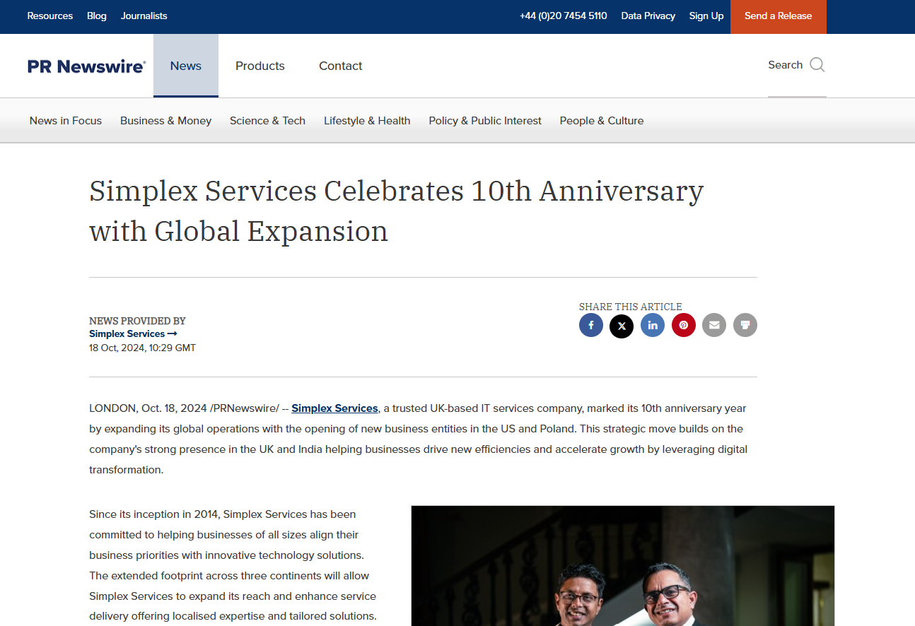Open News in Focus category
Screen dimensions: 915x626
click(66, 121)
